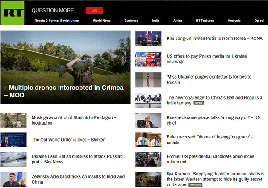Open the Op-ed section

click(x=259, y=21)
